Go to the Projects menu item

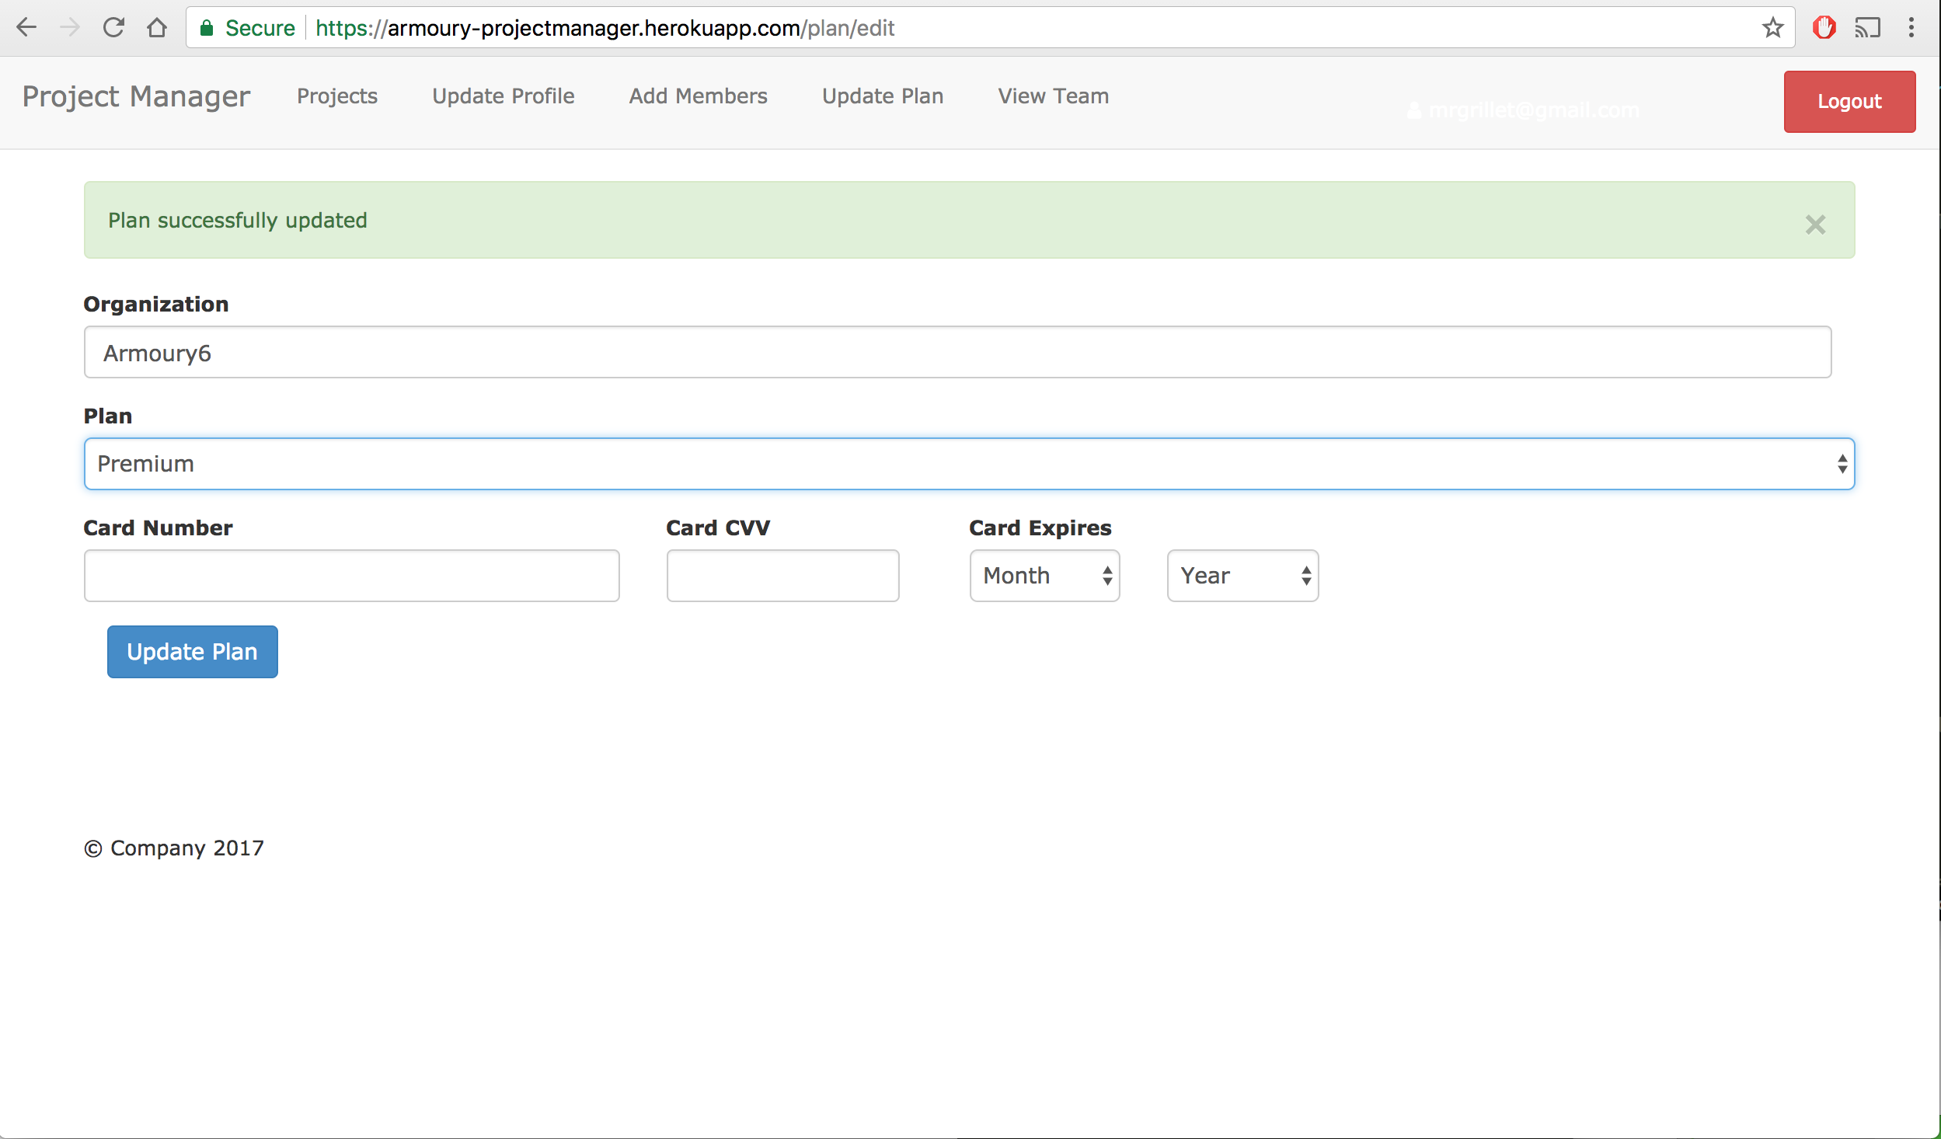(337, 96)
